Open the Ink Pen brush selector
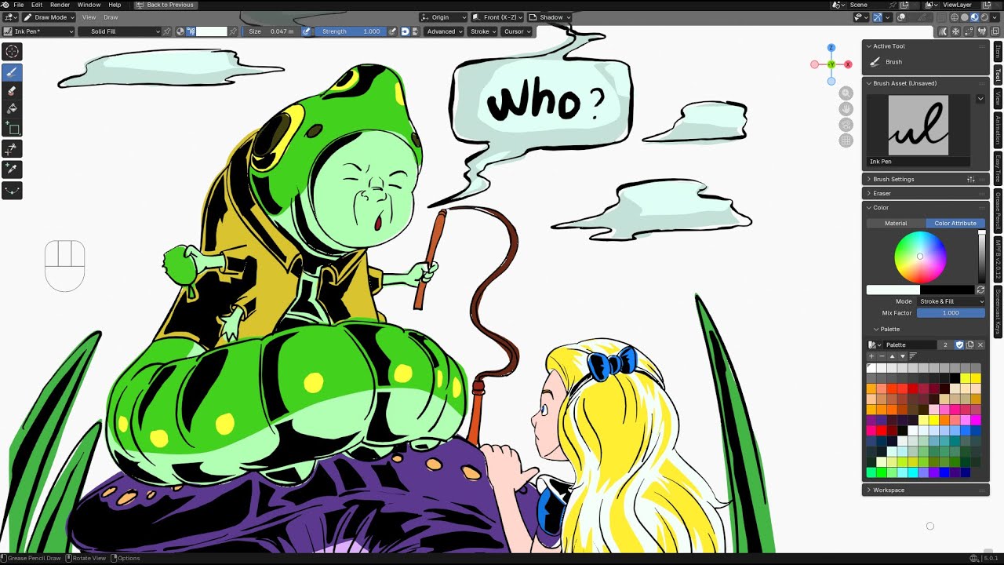Screen dimensions: 1004x565 pos(38,31)
